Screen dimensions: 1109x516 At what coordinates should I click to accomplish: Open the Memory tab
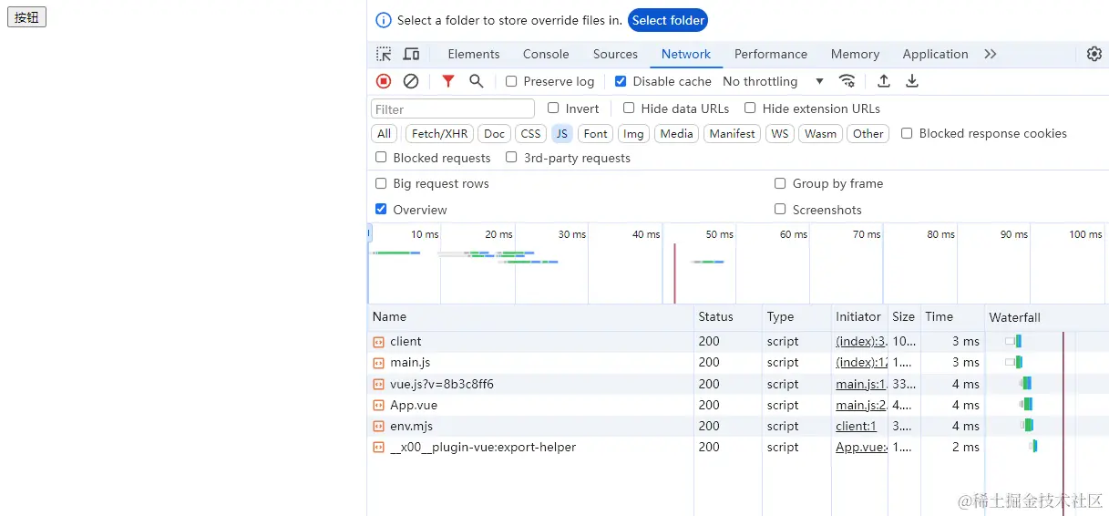coord(855,54)
